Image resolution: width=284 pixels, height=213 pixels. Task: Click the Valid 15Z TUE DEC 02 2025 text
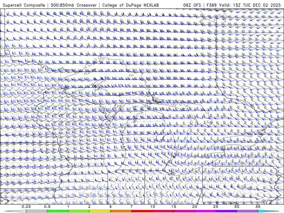tap(250, 5)
